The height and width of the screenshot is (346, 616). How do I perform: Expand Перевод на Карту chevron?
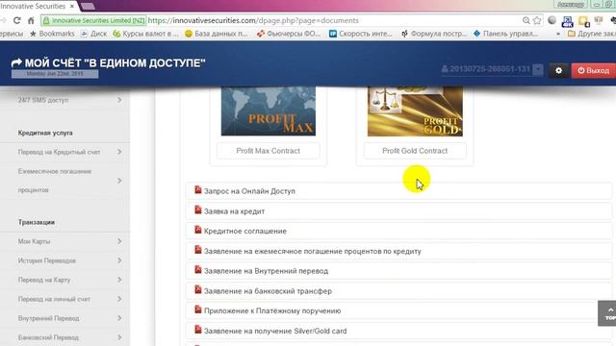click(x=119, y=280)
